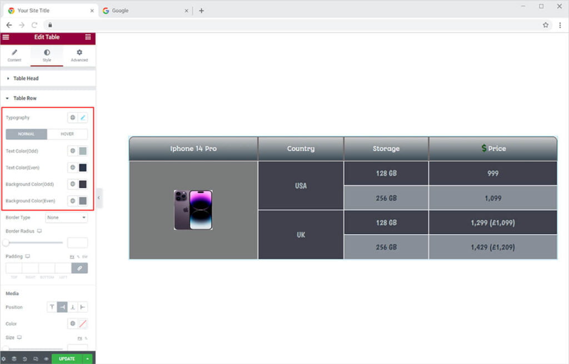569x364 pixels.
Task: Open the Navigator layers icon
Action: pyautogui.click(x=14, y=359)
